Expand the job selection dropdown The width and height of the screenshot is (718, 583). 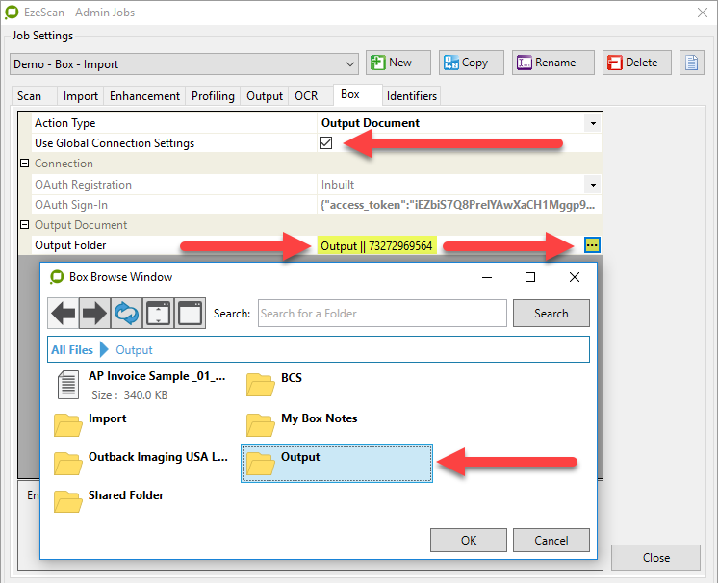click(349, 63)
